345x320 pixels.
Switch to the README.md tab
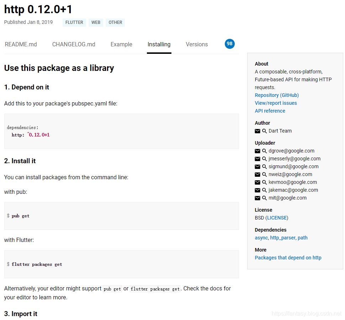(21, 45)
